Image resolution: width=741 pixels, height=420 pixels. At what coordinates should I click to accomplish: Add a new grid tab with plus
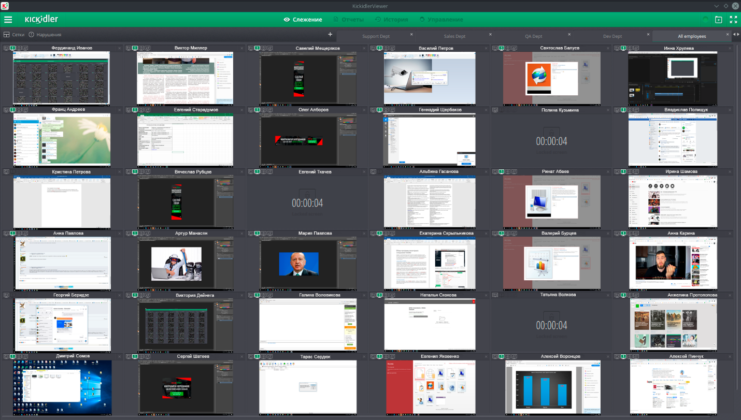pos(330,34)
